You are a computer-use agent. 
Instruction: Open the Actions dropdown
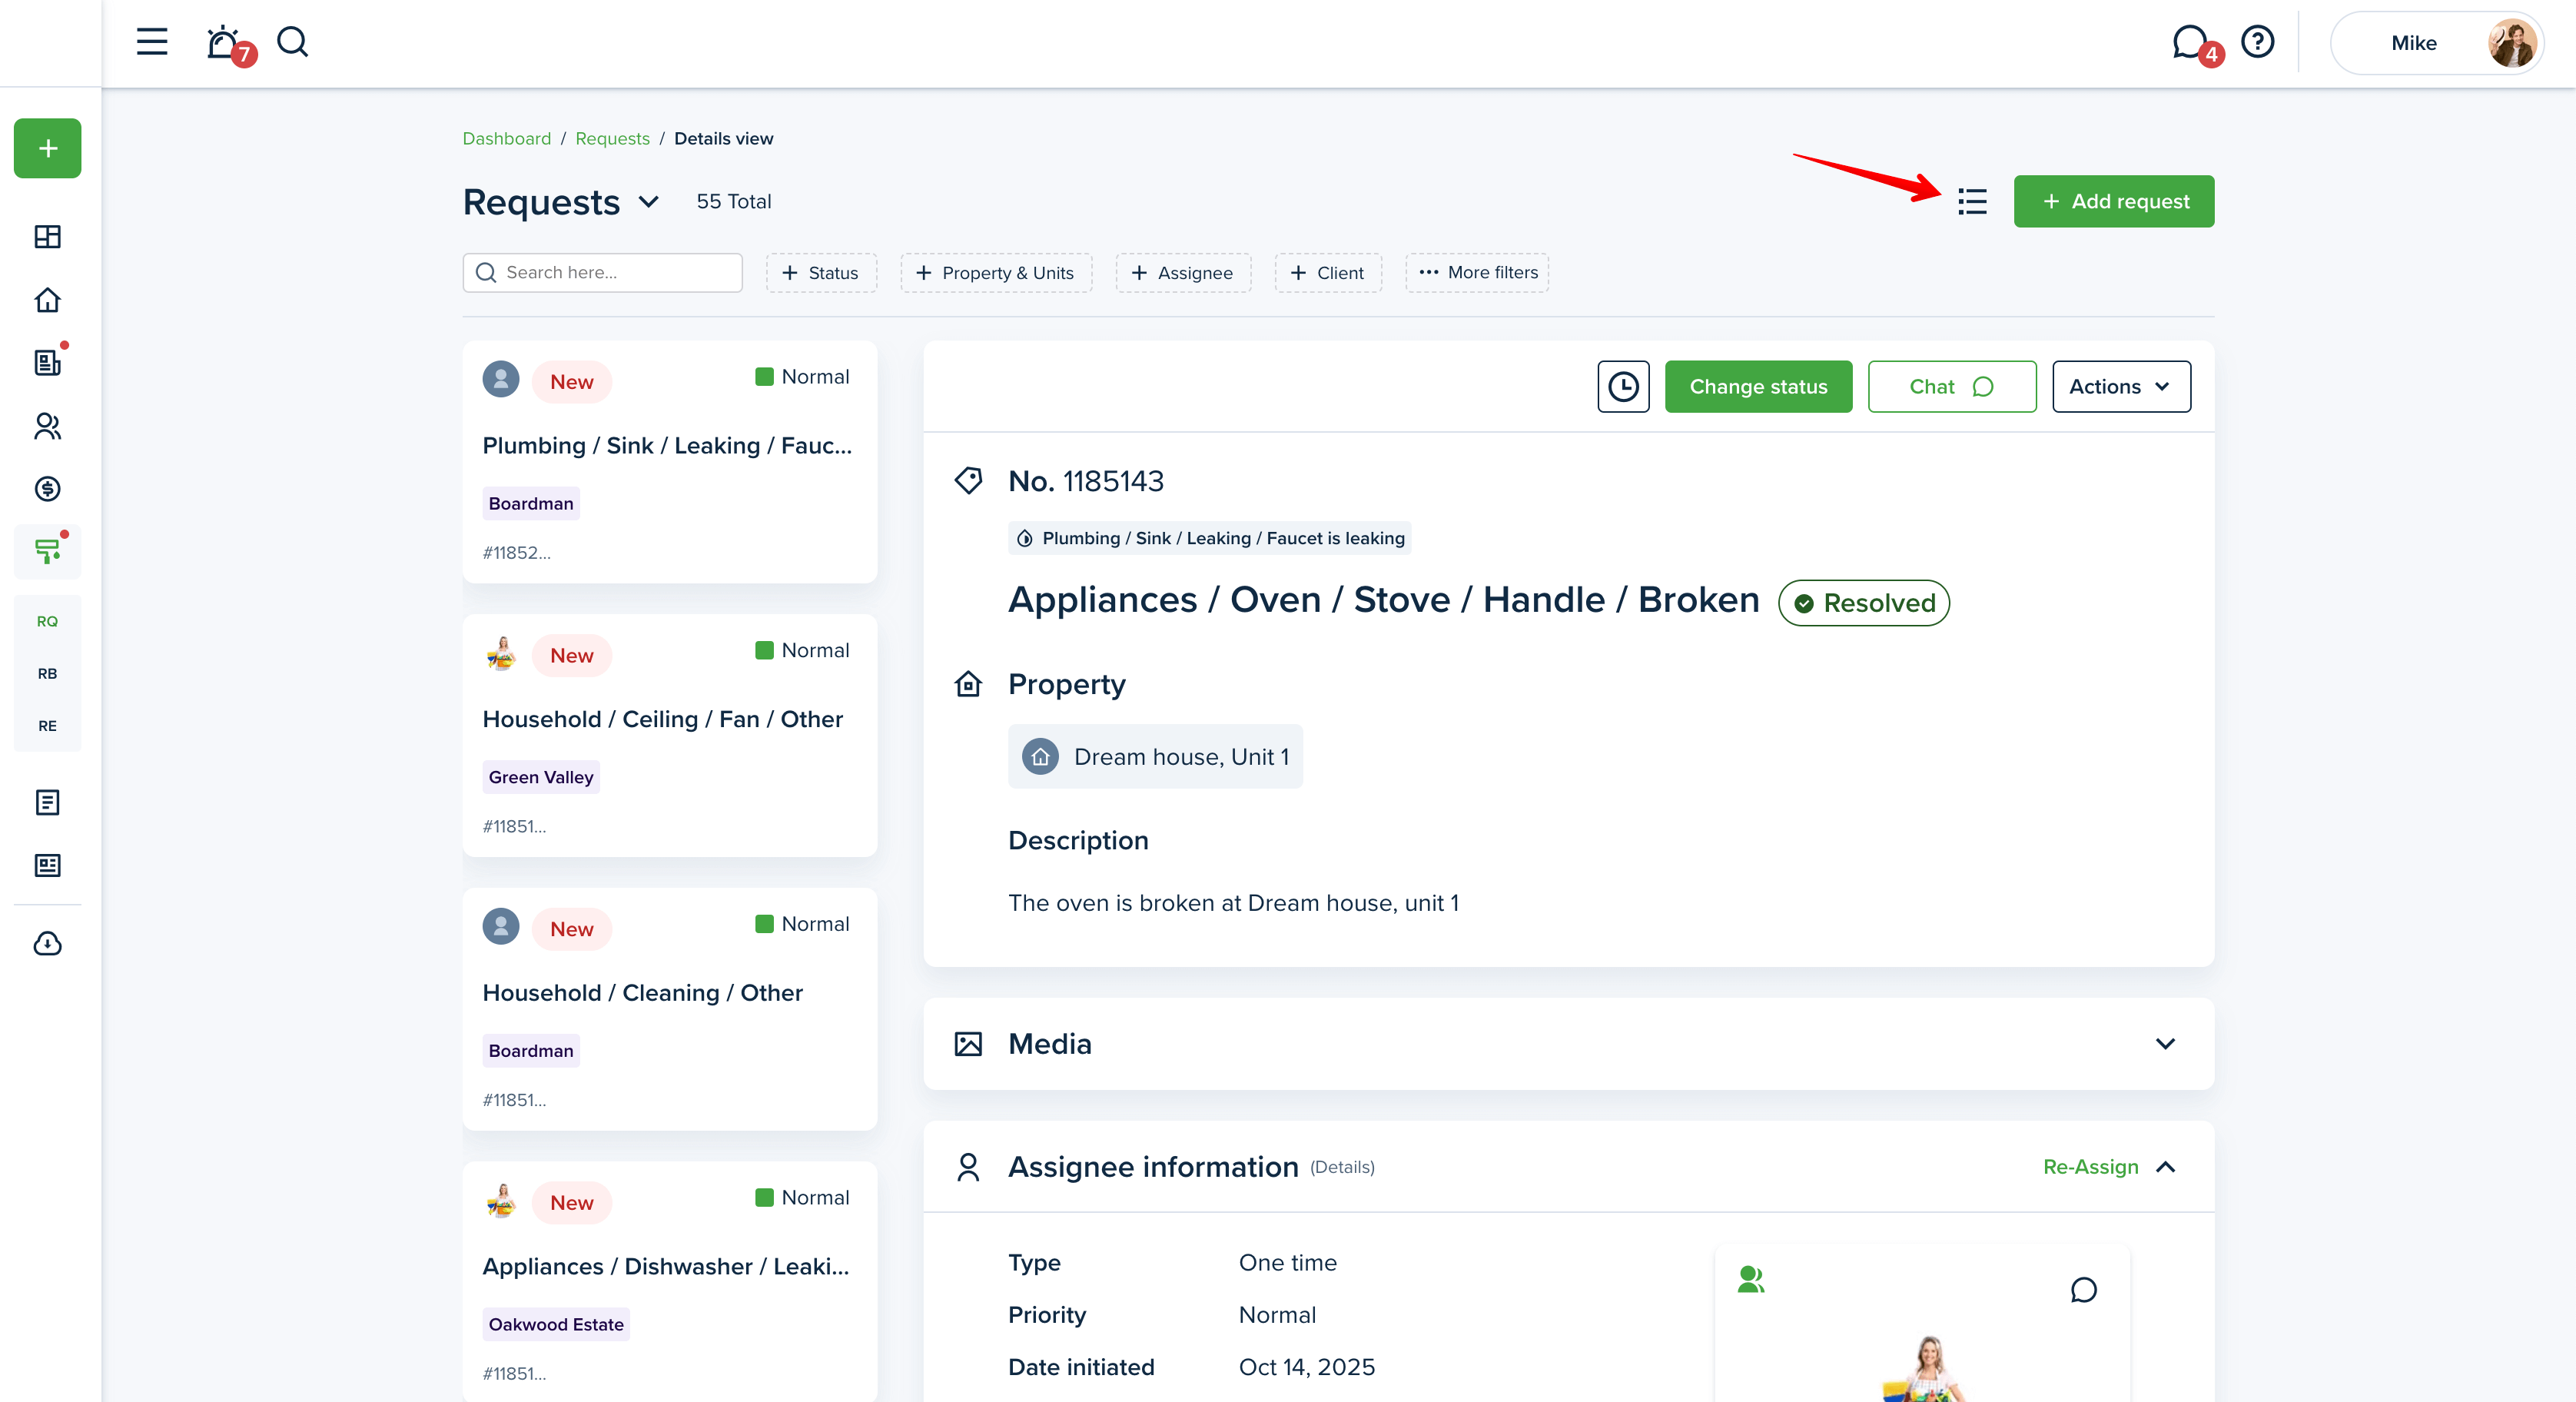(x=2120, y=386)
